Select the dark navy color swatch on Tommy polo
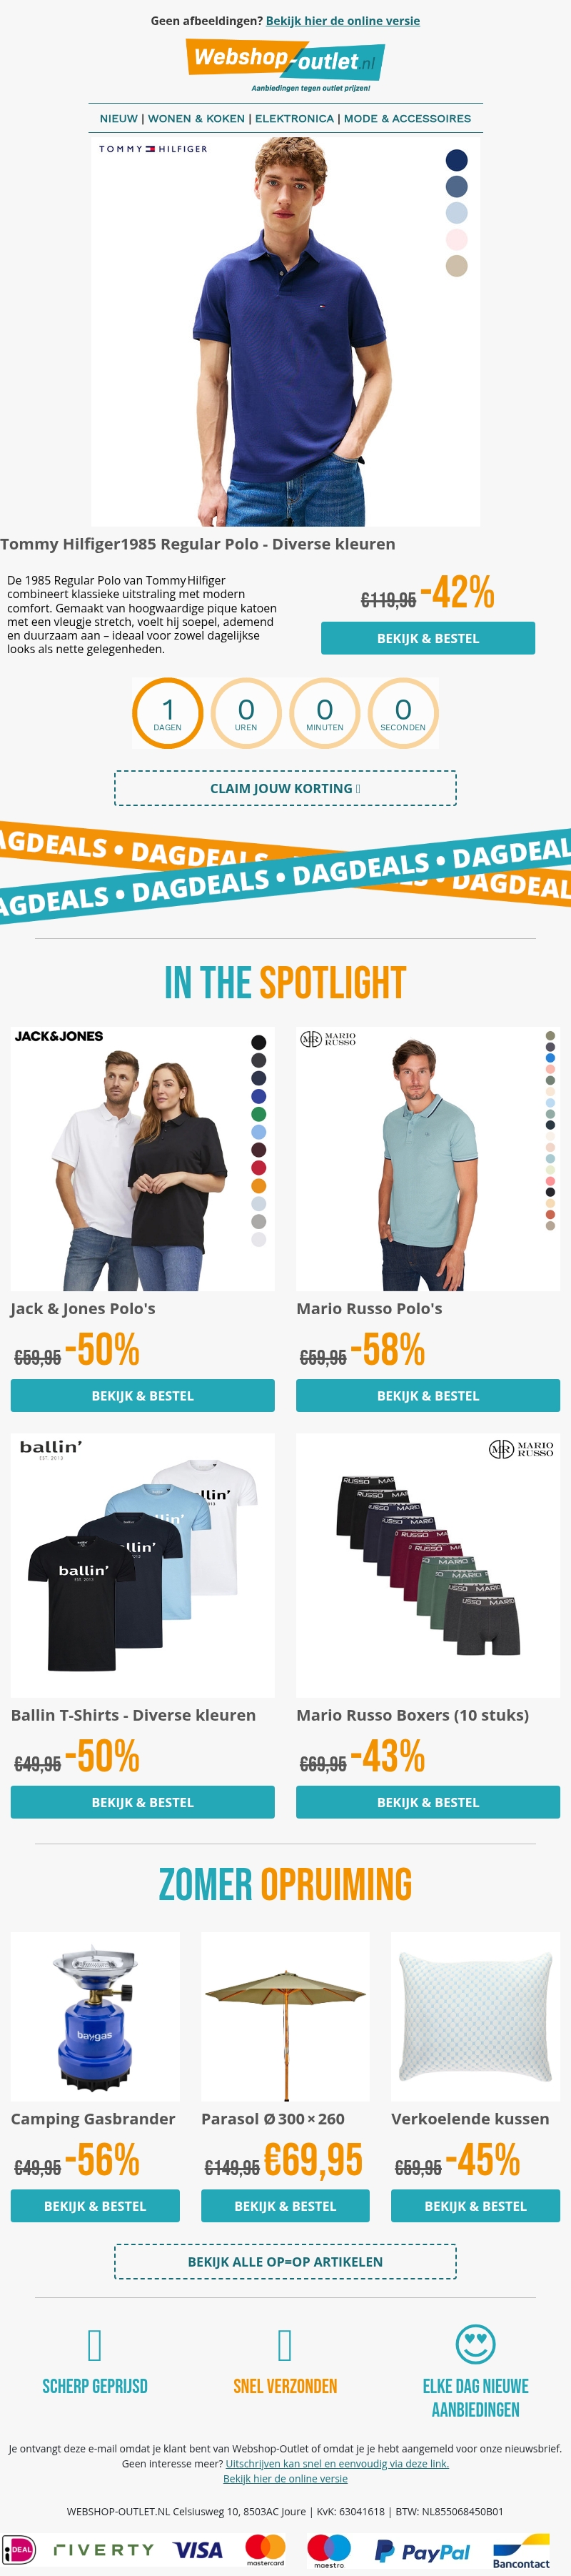Screen dimensions: 571x2576 pyautogui.click(x=456, y=160)
